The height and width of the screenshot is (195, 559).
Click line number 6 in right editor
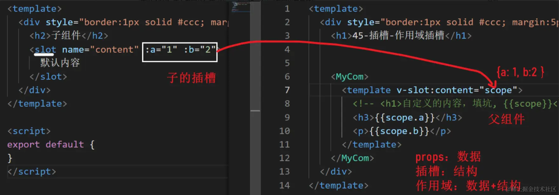coord(287,77)
